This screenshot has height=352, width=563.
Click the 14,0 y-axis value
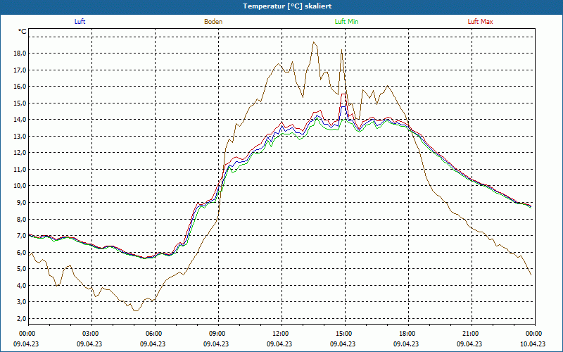pyautogui.click(x=20, y=120)
